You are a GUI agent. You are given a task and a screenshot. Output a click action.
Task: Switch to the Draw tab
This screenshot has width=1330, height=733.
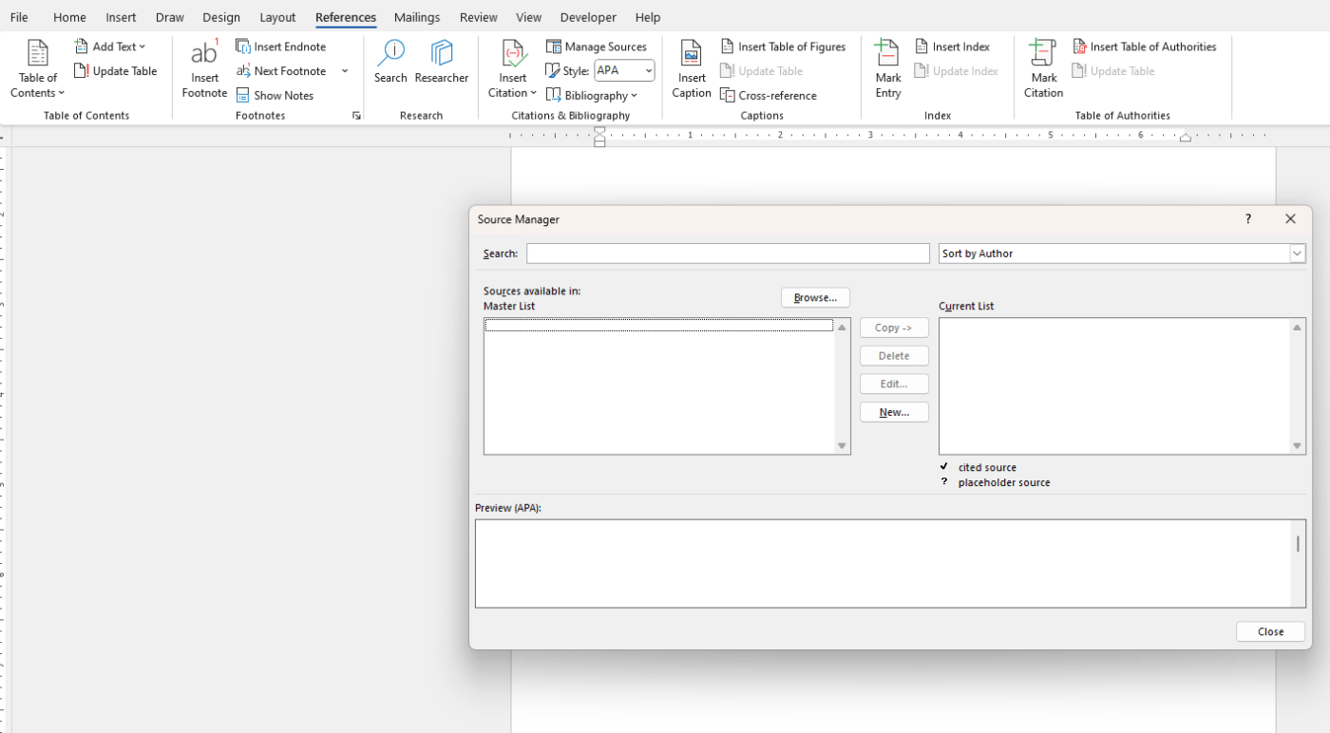[x=170, y=17]
